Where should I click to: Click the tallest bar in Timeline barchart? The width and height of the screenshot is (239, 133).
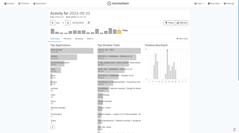167,64
